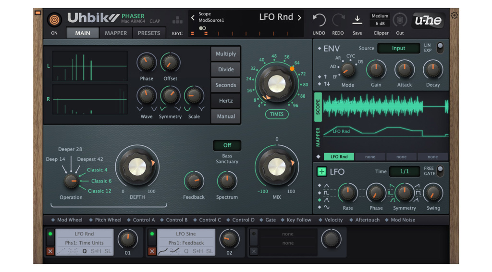Open the Bass Sanctuary Off selector

(x=227, y=145)
